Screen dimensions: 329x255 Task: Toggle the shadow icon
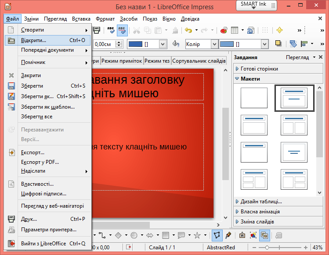tap(278, 44)
